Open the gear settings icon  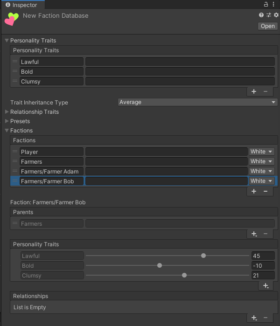pos(276,15)
